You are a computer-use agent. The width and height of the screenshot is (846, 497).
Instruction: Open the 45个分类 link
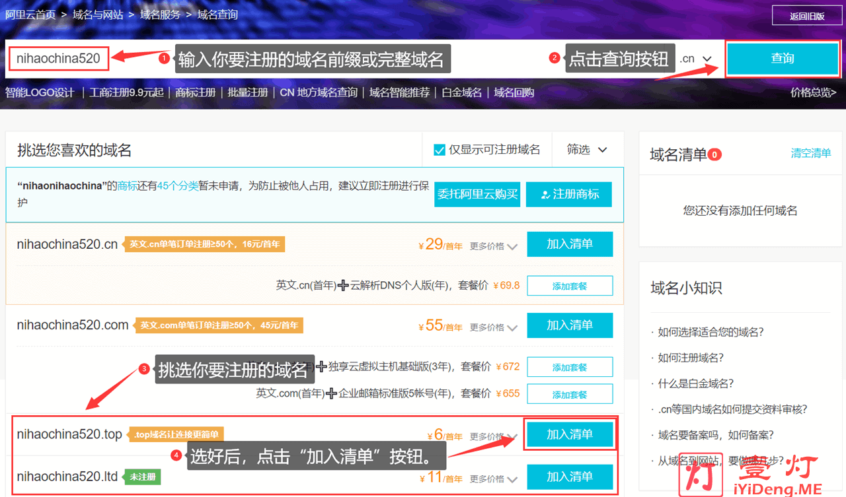tap(178, 186)
